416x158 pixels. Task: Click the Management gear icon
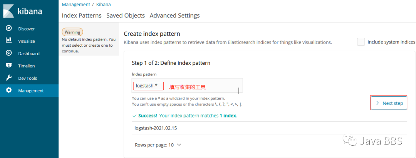tap(8, 91)
